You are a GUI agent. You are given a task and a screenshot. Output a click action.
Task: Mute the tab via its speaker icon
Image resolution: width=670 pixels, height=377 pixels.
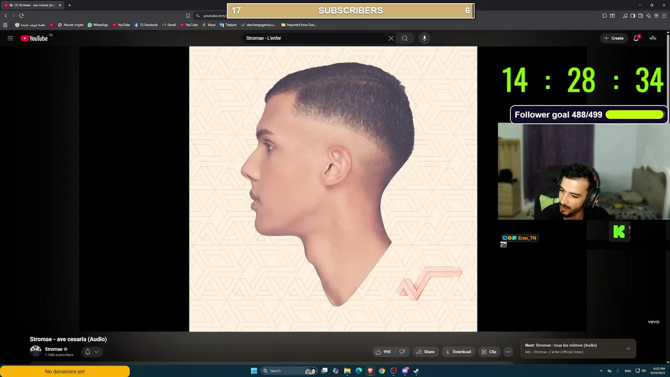point(12,5)
